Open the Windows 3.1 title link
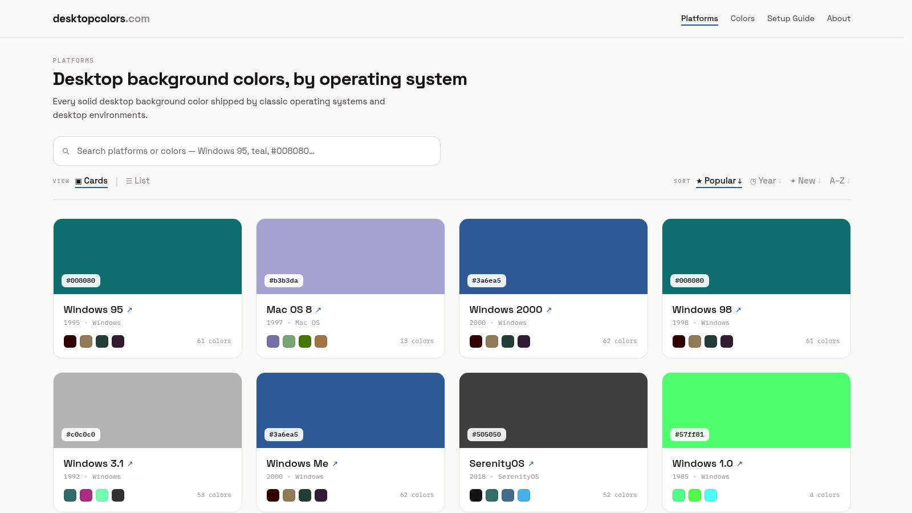Screen dimensions: 912x513 coord(93,463)
